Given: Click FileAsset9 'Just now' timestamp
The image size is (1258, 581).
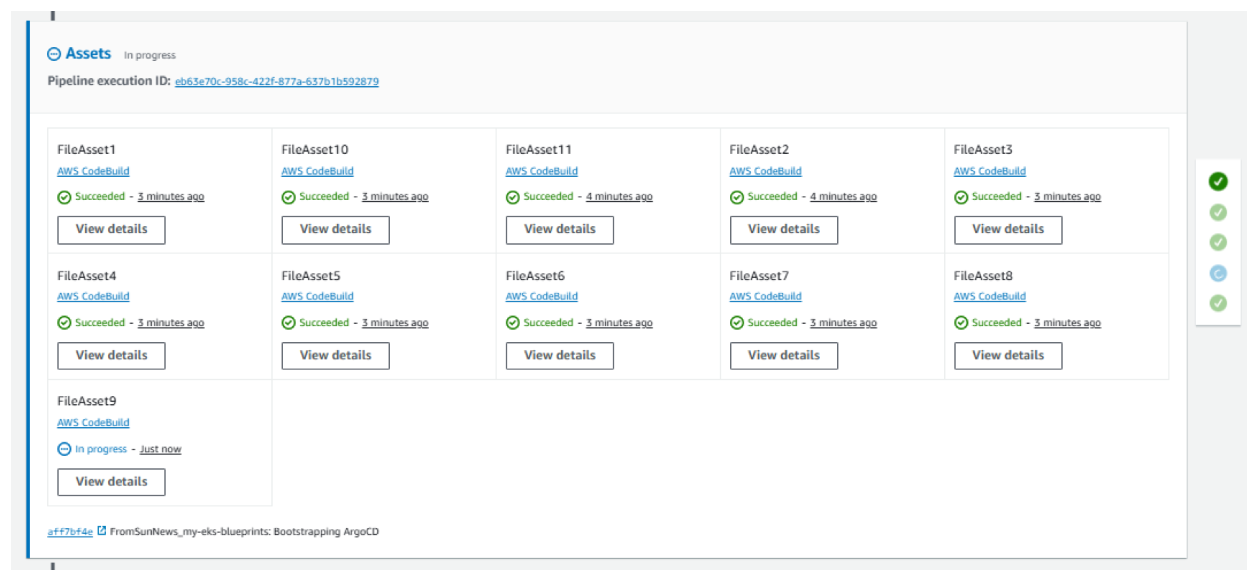Looking at the screenshot, I should 160,449.
